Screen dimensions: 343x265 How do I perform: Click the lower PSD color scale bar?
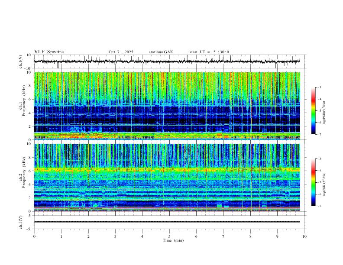[x=313, y=182]
